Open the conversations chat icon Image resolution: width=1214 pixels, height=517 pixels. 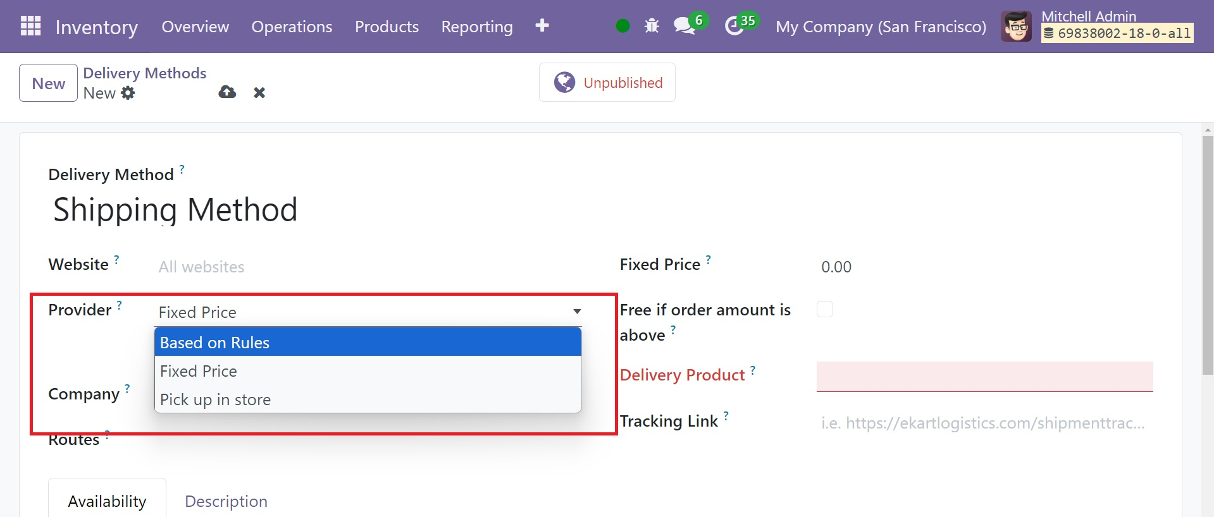click(x=684, y=26)
